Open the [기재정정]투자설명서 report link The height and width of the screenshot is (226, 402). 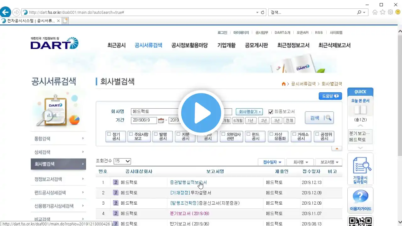point(191,193)
